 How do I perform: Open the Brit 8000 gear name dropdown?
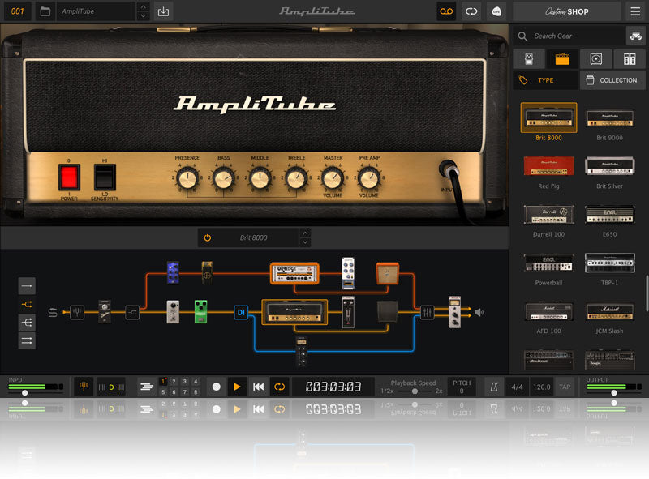254,237
